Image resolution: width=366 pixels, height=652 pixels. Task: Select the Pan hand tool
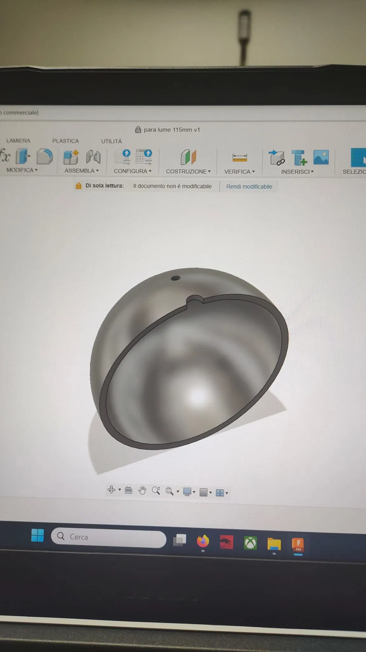pos(142,490)
